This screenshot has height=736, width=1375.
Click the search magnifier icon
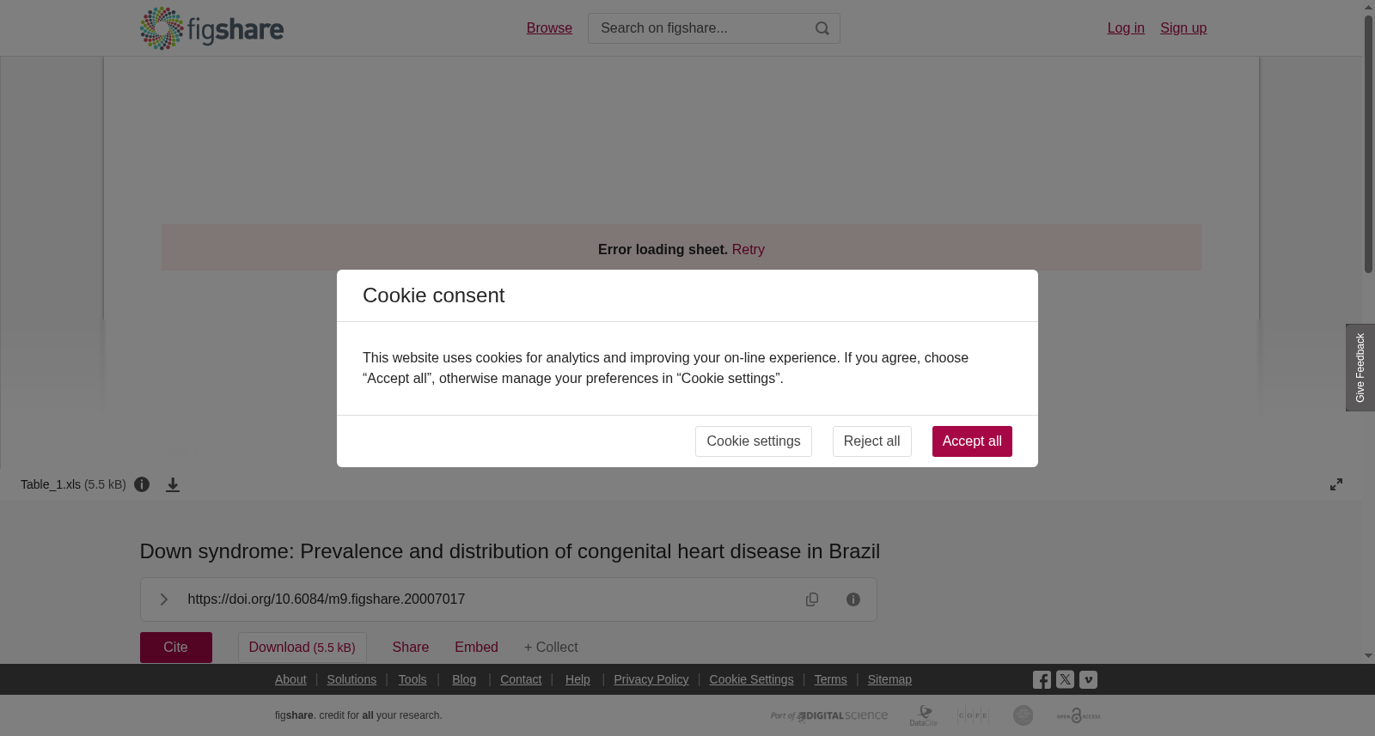(822, 28)
